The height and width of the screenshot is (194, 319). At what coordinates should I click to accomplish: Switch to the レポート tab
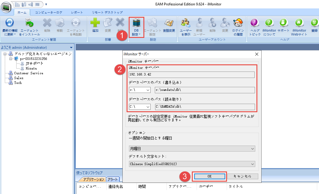[77, 12]
